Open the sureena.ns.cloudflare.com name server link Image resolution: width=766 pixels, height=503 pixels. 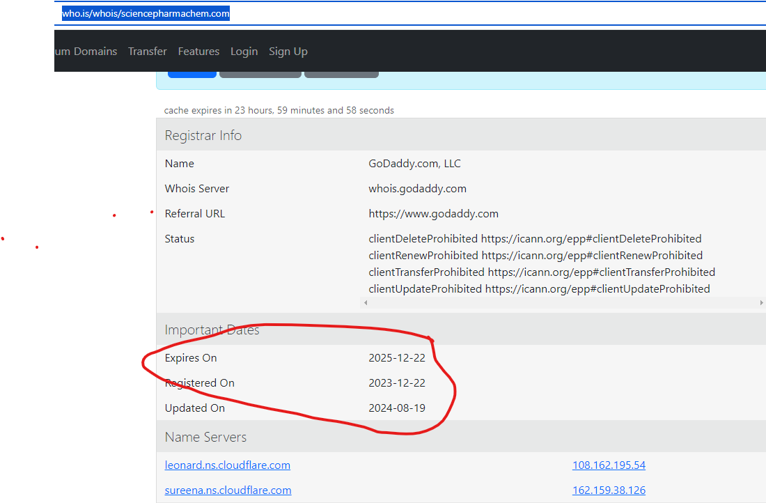coord(228,490)
